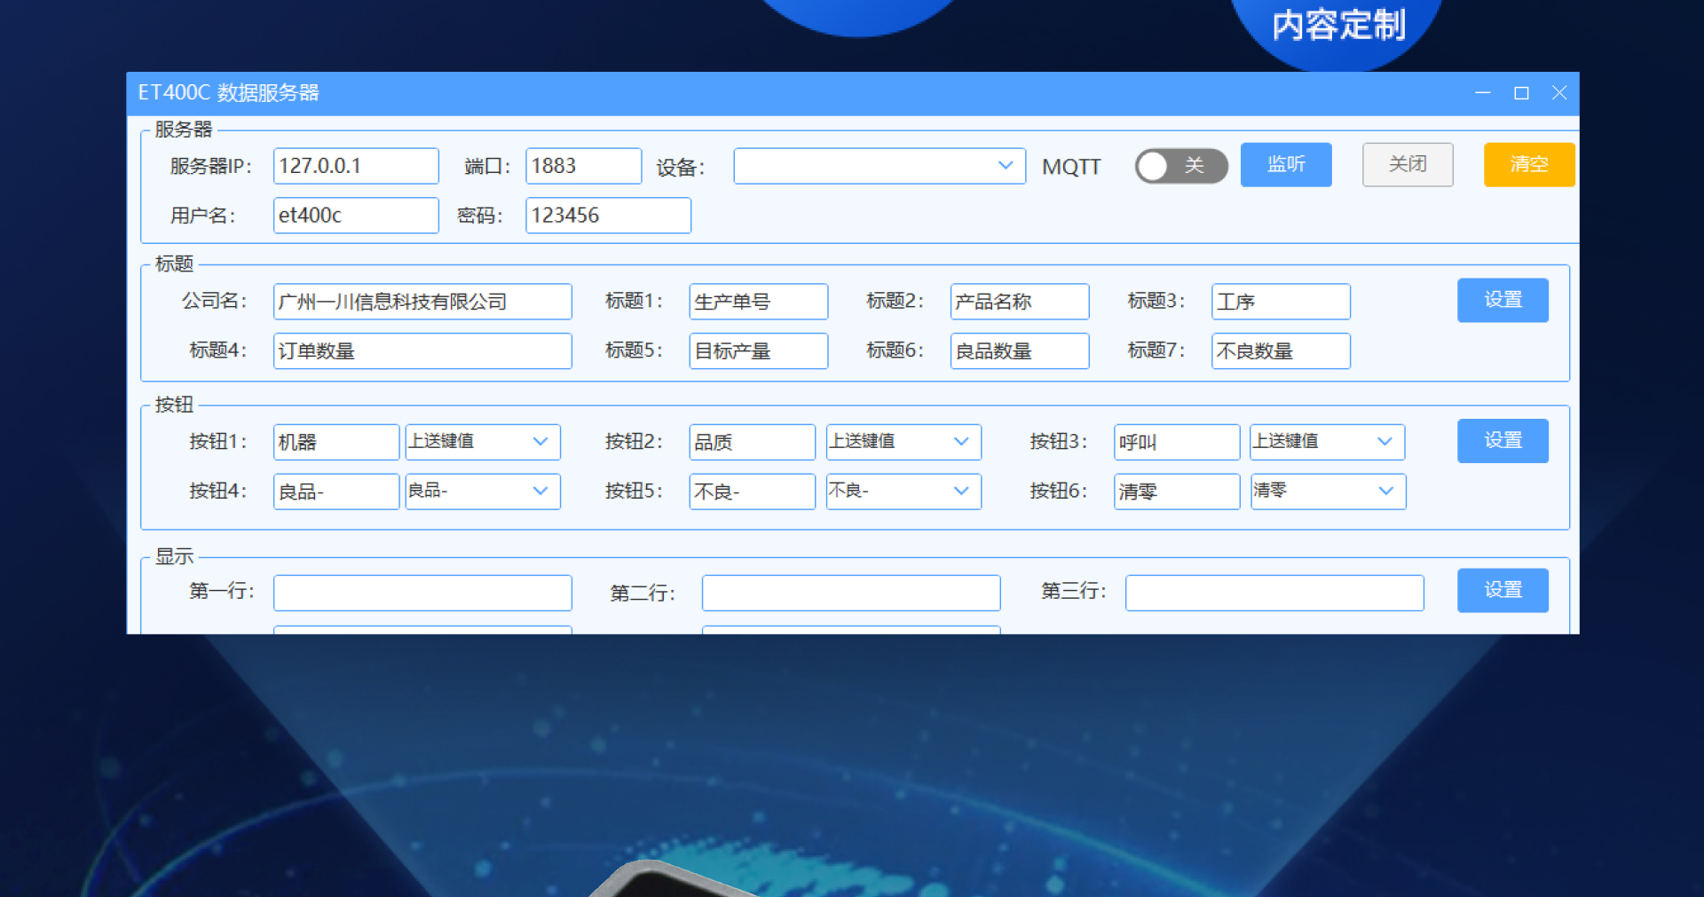Click 设置 button in 按钮 section
Image resolution: width=1704 pixels, height=897 pixels.
(x=1502, y=441)
